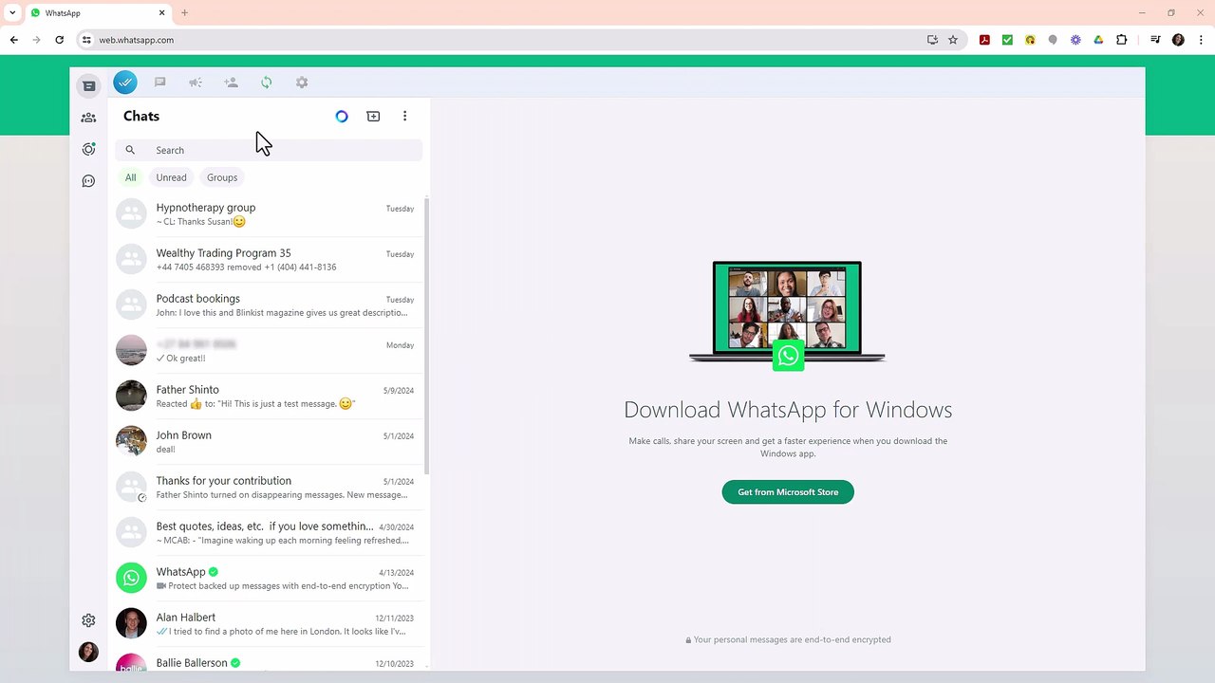Image resolution: width=1215 pixels, height=683 pixels.
Task: Click the green WhatsApp logo avatar
Action: coord(131,578)
